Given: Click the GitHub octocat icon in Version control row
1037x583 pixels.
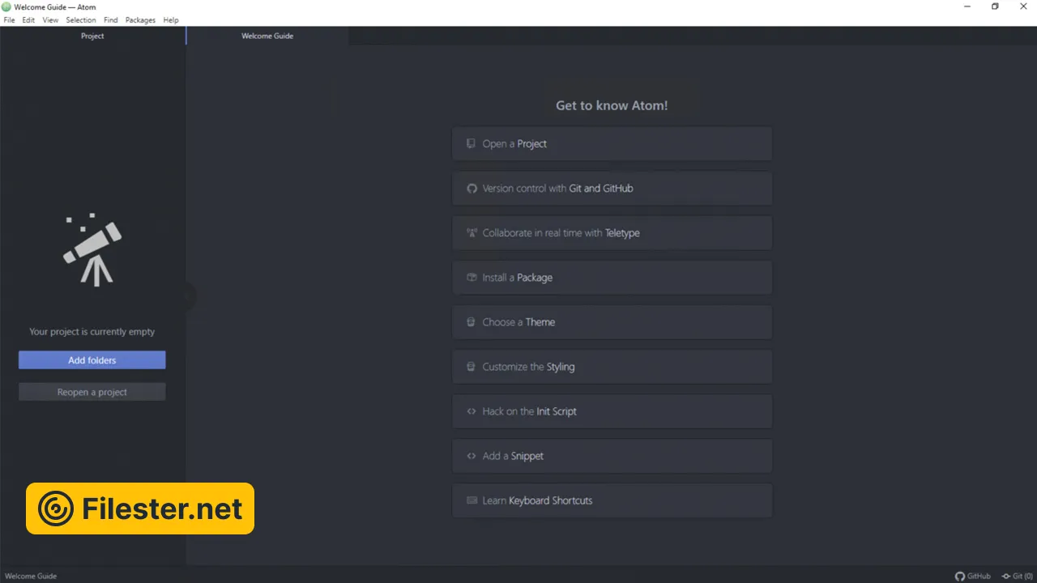Looking at the screenshot, I should (x=472, y=189).
